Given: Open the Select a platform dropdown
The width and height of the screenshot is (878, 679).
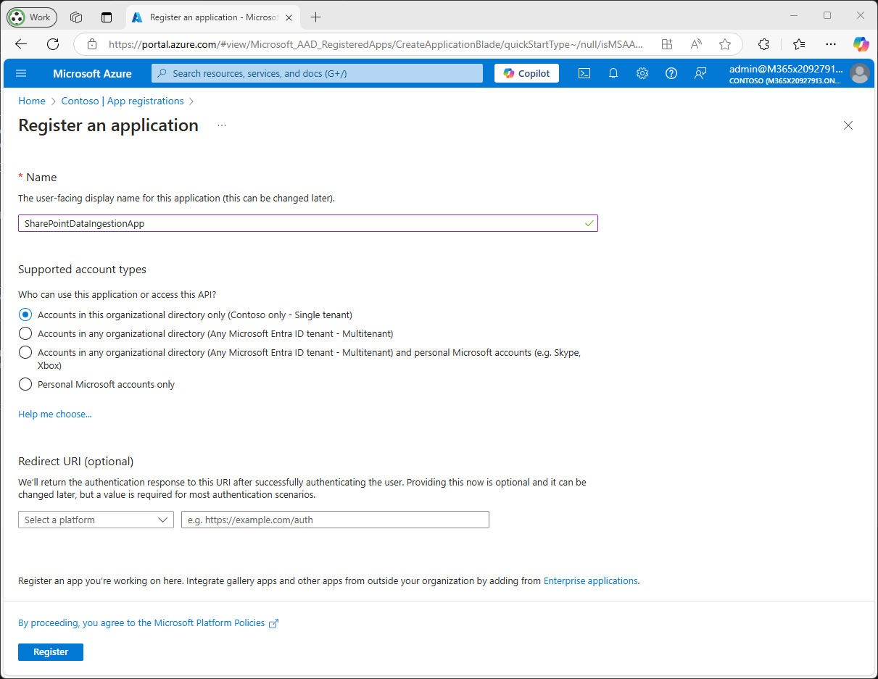Looking at the screenshot, I should [96, 520].
